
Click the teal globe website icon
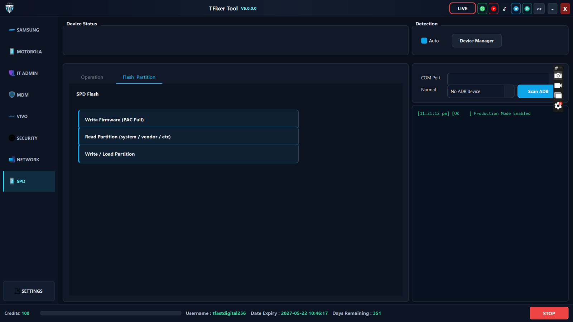(x=527, y=9)
